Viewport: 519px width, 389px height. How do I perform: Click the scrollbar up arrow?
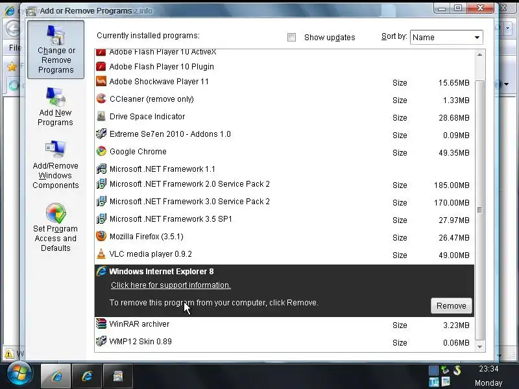point(479,55)
